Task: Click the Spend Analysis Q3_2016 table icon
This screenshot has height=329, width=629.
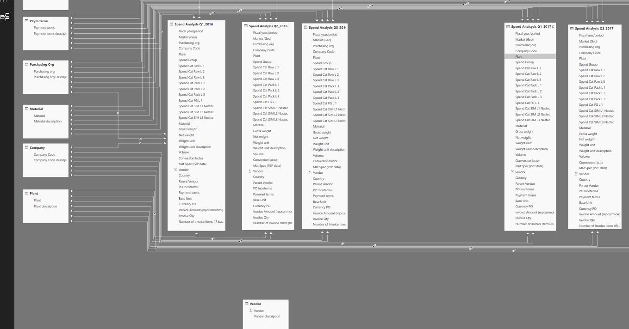Action: 305,27
